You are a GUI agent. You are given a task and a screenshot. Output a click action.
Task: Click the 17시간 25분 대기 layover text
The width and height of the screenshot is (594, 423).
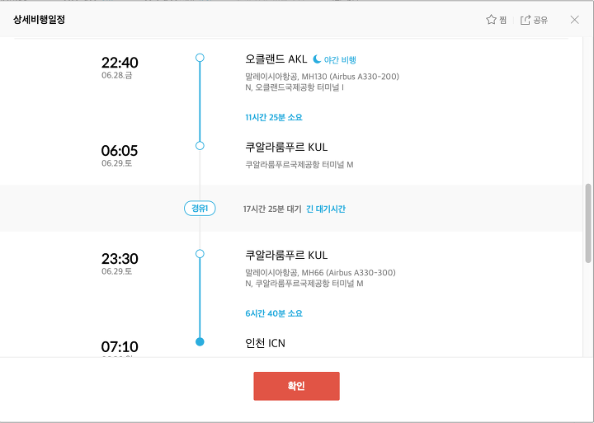(272, 209)
